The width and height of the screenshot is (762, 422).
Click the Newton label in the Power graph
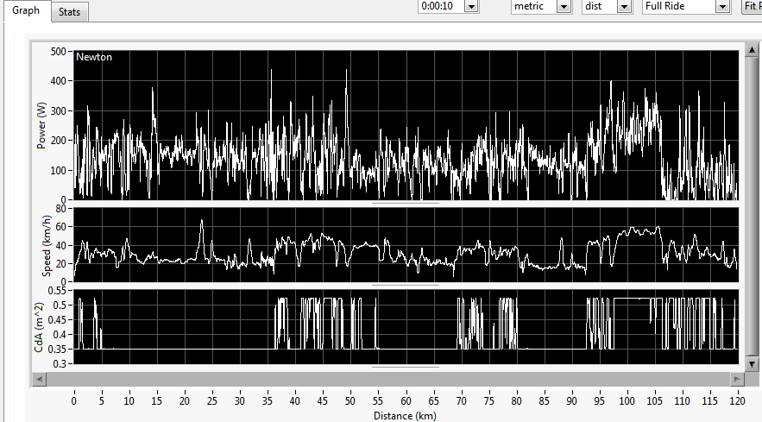pos(94,57)
